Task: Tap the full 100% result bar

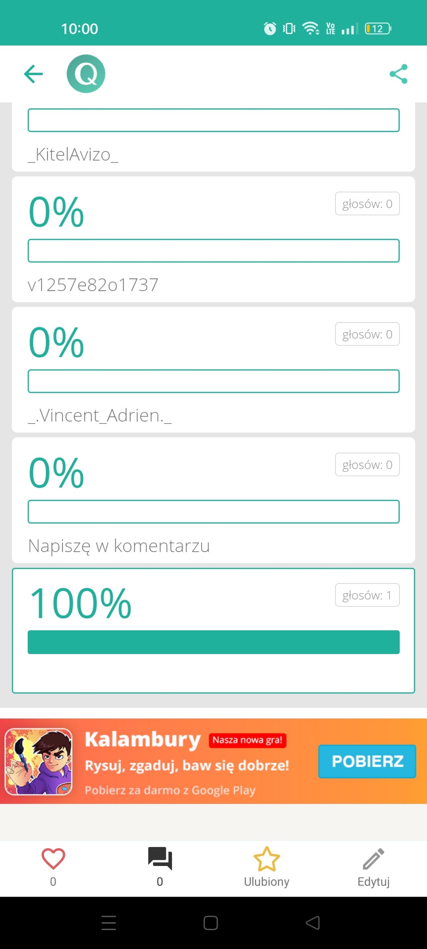Action: 213,642
